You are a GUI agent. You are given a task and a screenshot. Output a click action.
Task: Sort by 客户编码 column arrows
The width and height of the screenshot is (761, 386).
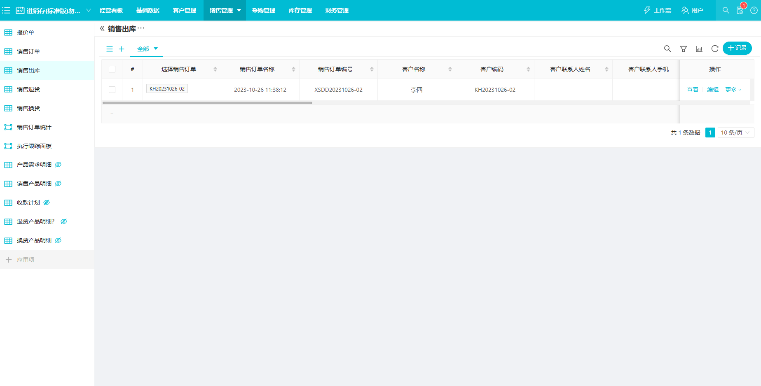pos(528,69)
